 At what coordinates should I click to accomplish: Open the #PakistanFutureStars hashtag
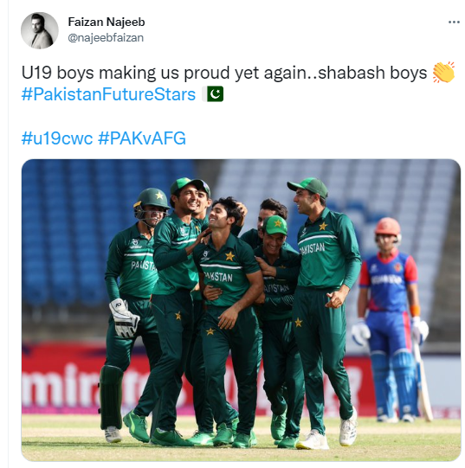tap(108, 94)
